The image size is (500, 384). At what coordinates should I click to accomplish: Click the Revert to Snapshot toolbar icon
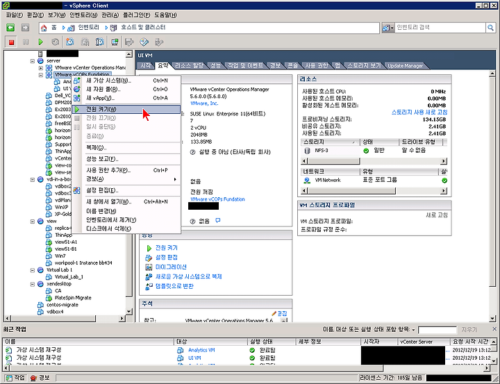pos(85,42)
